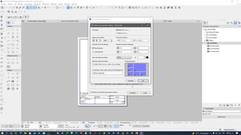Image resolution: width=241 pixels, height=135 pixels.
Task: Open Layout Book view in Navigator header
Action: tap(235, 23)
